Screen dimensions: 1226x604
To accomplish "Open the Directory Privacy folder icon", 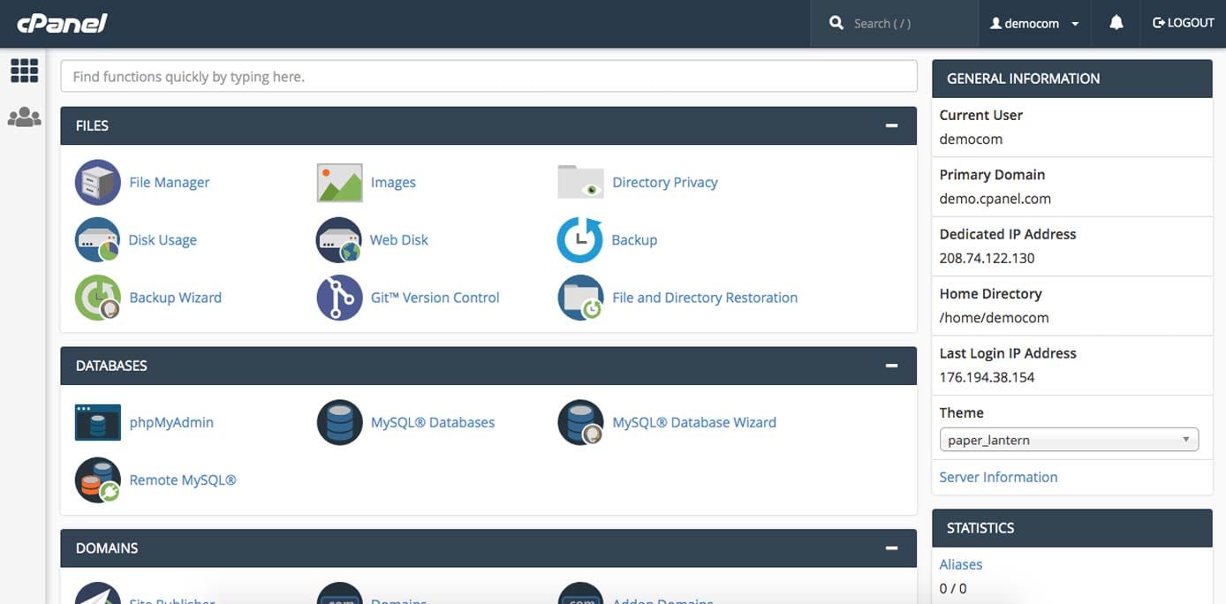I will pos(580,182).
